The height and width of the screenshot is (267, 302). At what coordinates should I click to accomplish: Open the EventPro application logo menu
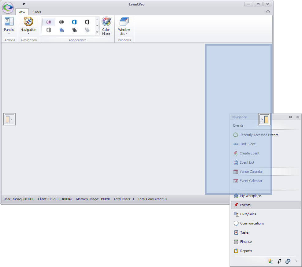coord(8,8)
